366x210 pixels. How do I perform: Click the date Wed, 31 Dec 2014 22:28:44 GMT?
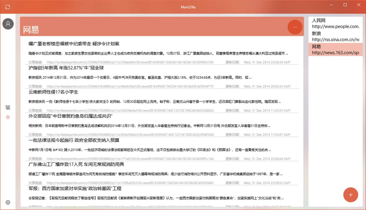(267, 159)
